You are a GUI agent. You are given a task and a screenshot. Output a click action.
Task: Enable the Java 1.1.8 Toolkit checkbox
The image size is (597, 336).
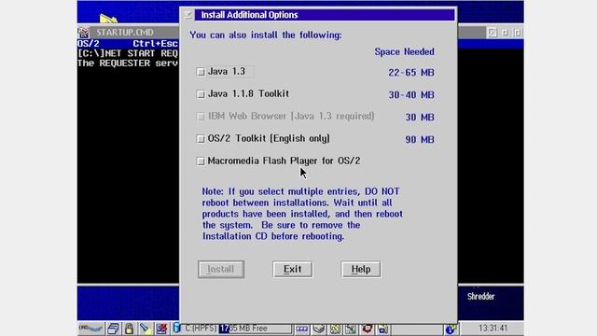(201, 93)
